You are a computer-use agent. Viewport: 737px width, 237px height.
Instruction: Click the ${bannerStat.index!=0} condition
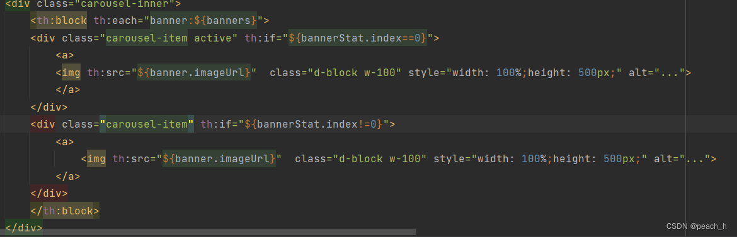coord(314,124)
